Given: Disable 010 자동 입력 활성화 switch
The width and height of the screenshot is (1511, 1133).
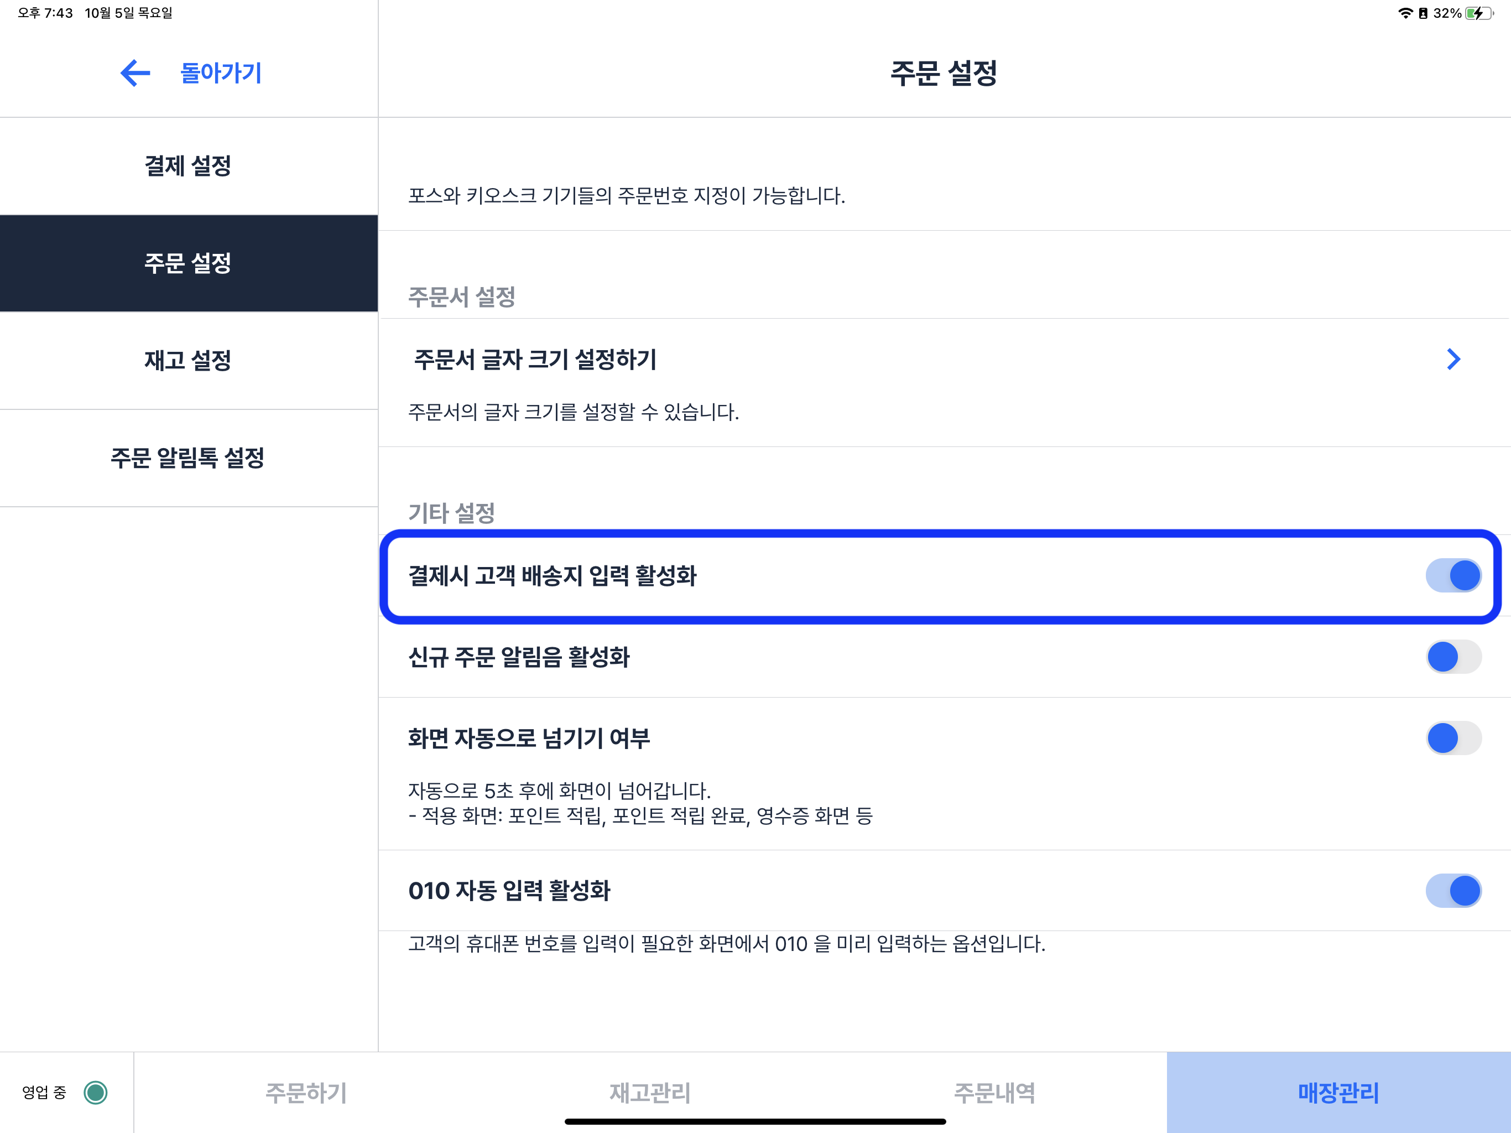Looking at the screenshot, I should (x=1453, y=890).
